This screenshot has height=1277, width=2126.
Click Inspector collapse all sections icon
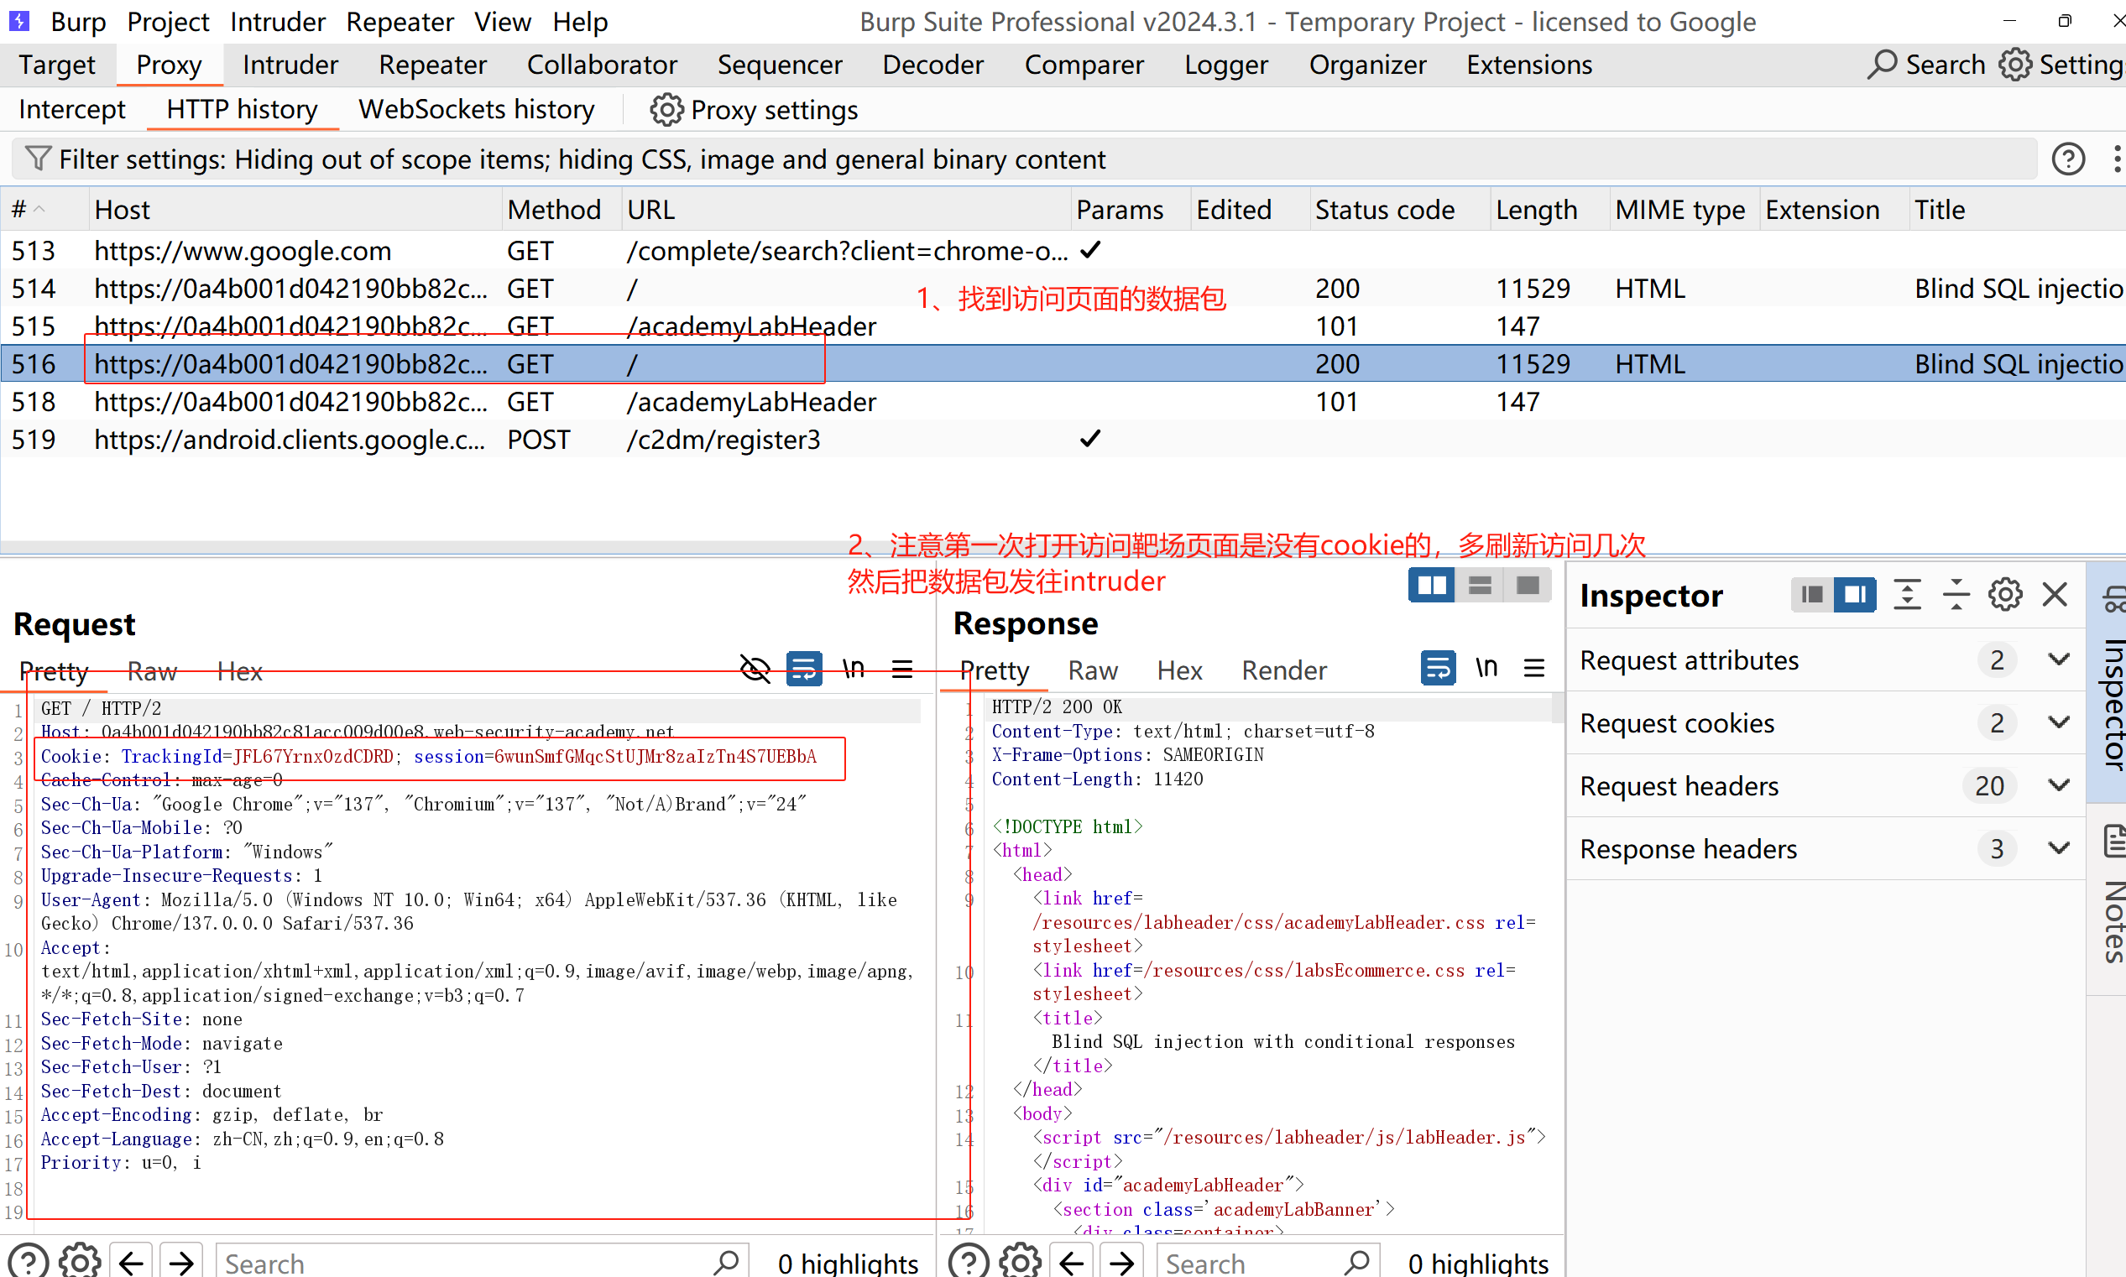point(1956,595)
